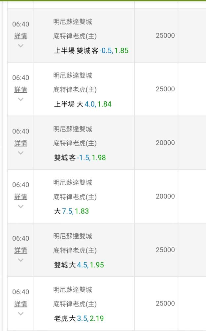Viewport: 206px width, 331px height.
Task: Select bet text 雙城客 -1.5, 1.98
Action: (80, 158)
